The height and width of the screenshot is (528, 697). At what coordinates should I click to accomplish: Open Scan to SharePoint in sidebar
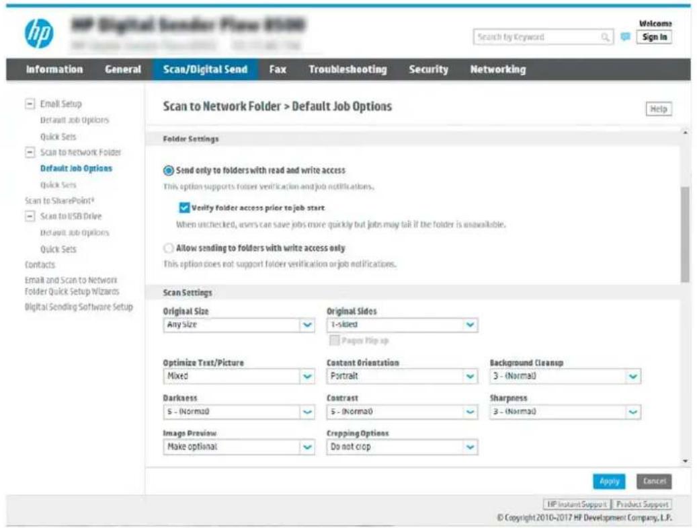click(60, 200)
